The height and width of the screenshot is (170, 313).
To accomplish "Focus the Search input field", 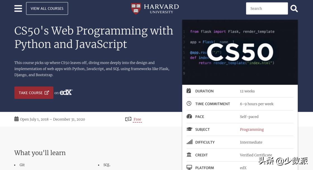I will [x=267, y=9].
